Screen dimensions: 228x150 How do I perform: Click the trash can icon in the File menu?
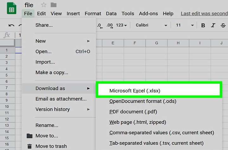(x=29, y=146)
